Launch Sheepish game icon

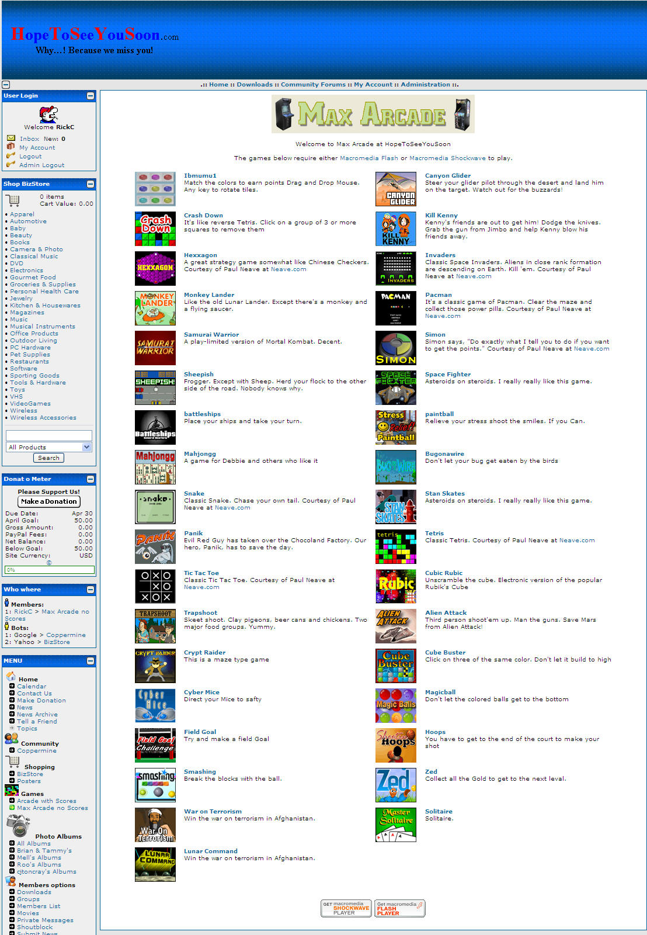[155, 388]
